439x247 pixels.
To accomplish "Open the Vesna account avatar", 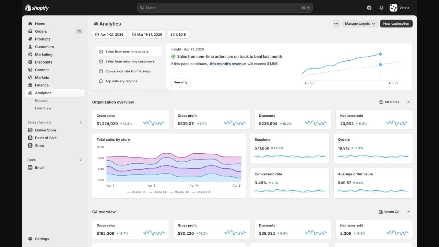I will pyautogui.click(x=393, y=8).
